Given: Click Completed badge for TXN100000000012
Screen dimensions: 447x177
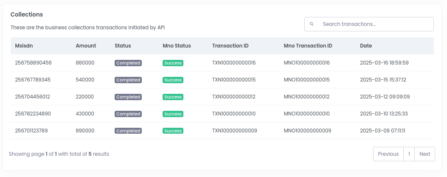Looking at the screenshot, I should tap(128, 97).
